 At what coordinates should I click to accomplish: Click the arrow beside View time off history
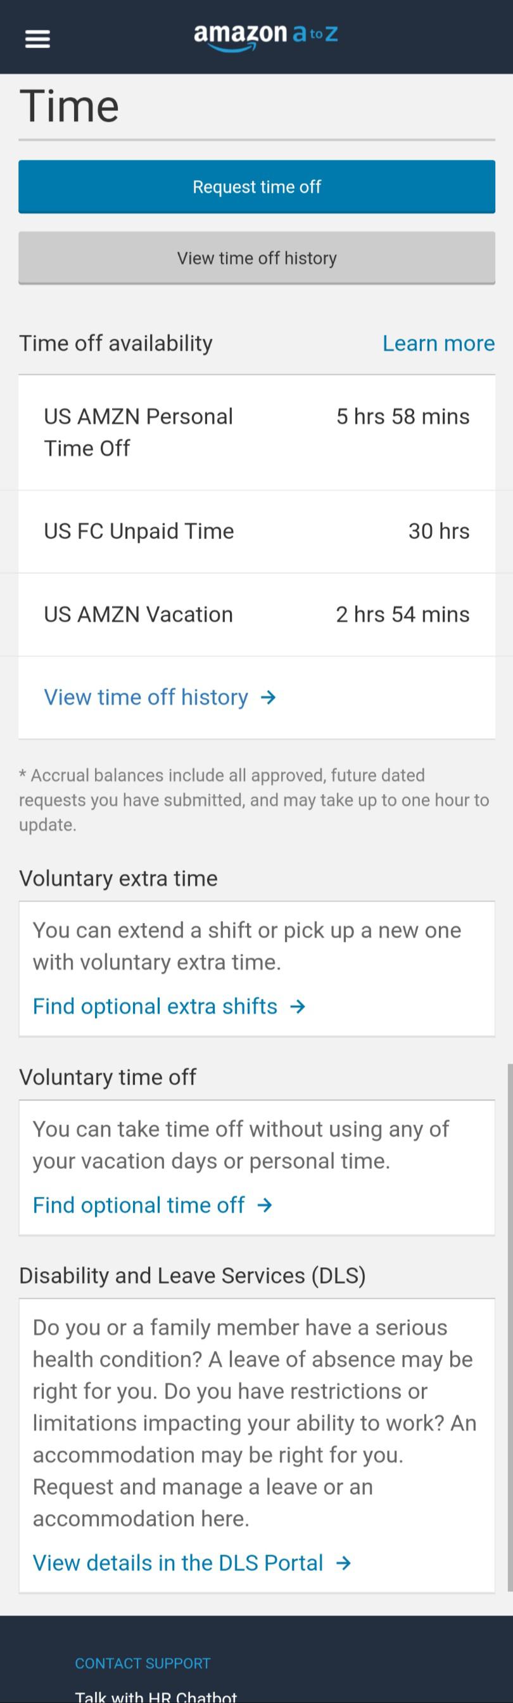[268, 697]
